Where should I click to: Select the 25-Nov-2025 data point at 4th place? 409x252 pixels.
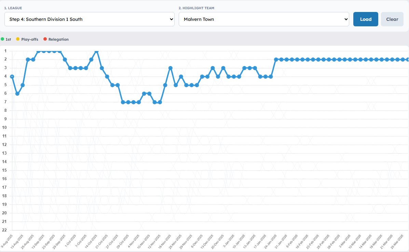pos(181,77)
